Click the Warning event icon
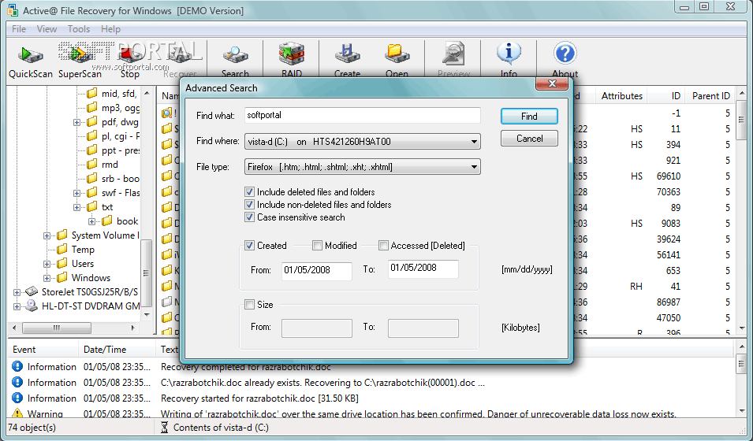The width and height of the screenshot is (753, 441). (x=17, y=413)
